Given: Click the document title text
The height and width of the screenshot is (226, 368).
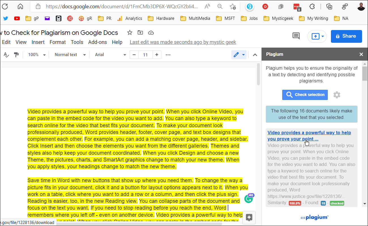Looking at the screenshot, I should [x=59, y=33].
